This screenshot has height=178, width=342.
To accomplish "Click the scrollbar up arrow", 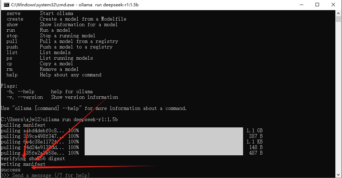I will (338, 13).
